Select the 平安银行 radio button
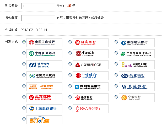Viewport: 162px width, 130px height. coord(24,86)
